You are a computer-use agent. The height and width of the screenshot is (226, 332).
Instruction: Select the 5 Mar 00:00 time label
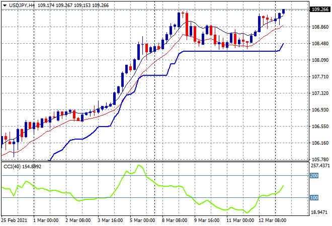tap(143, 220)
